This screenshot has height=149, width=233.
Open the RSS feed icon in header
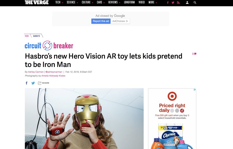click(x=178, y=3)
